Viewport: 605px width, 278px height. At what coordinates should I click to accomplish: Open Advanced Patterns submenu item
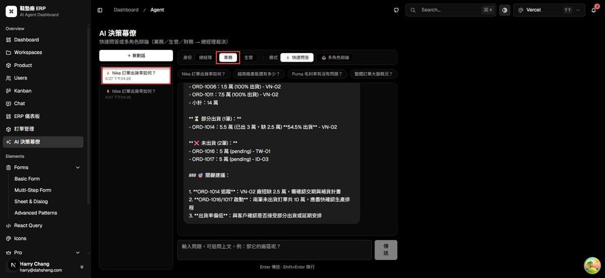pos(35,213)
